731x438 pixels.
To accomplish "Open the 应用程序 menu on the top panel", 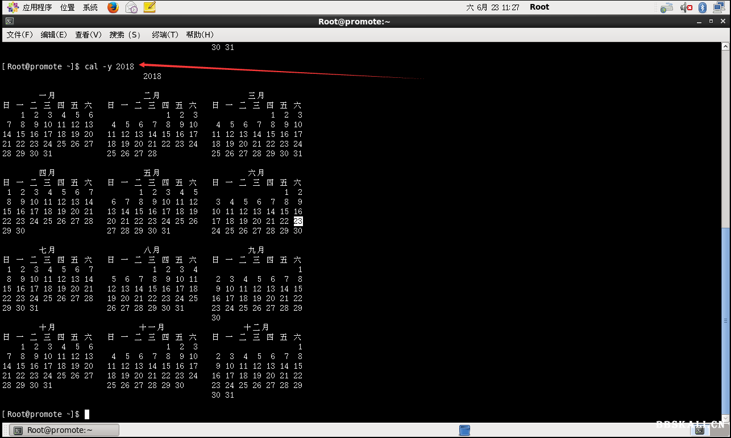I will (37, 7).
